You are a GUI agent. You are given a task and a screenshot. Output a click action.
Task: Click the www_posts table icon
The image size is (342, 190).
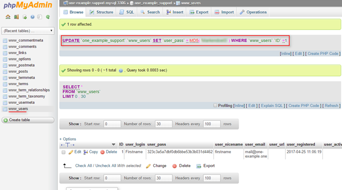(x=5, y=72)
